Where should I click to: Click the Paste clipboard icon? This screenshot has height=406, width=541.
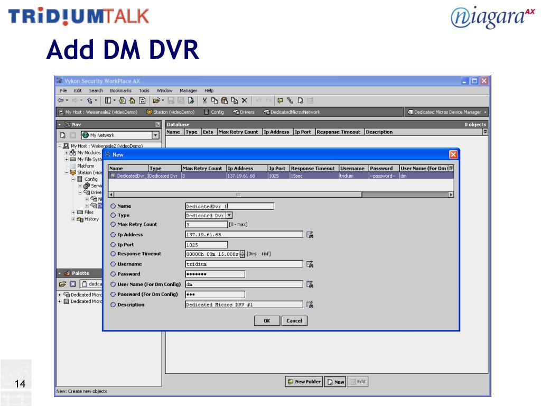point(224,100)
